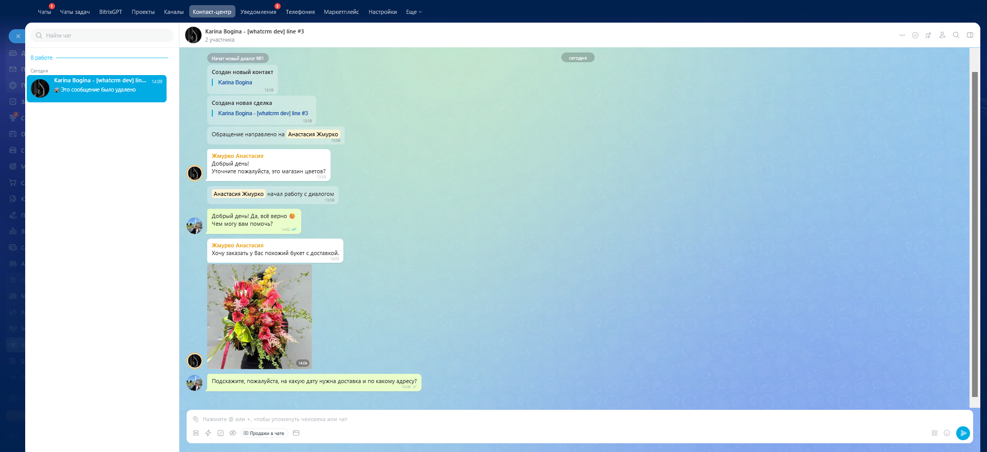Click the slash command icon in message toolbar
The width and height of the screenshot is (987, 452).
[221, 433]
